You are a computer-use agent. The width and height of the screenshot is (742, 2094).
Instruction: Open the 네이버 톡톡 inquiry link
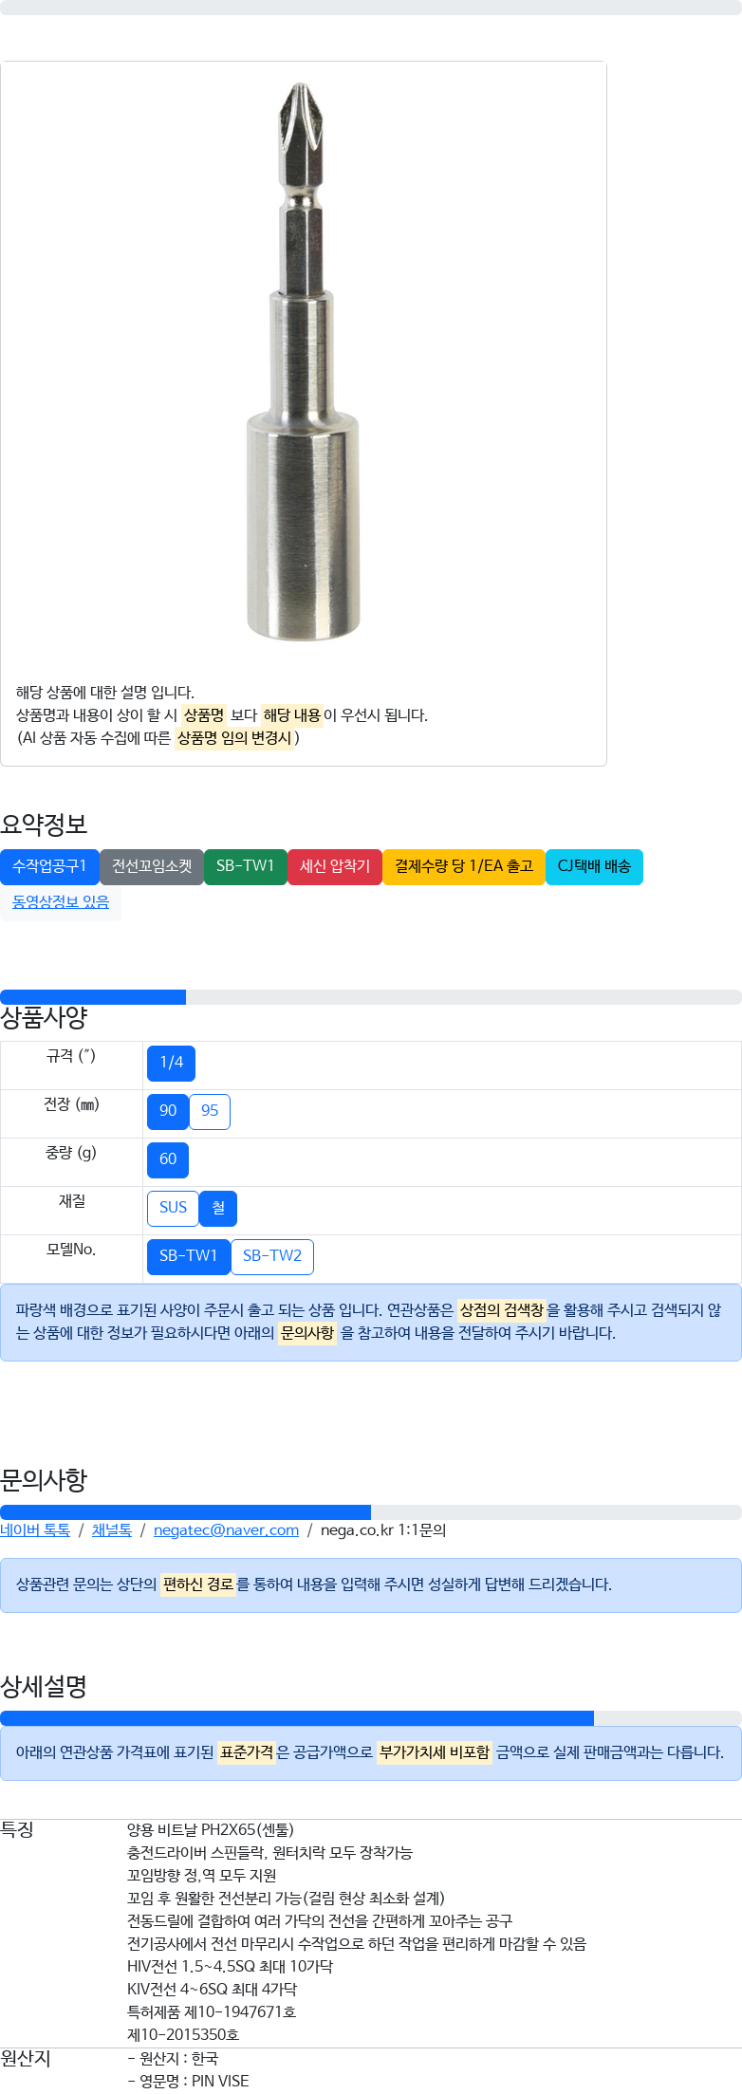pyautogui.click(x=35, y=1530)
